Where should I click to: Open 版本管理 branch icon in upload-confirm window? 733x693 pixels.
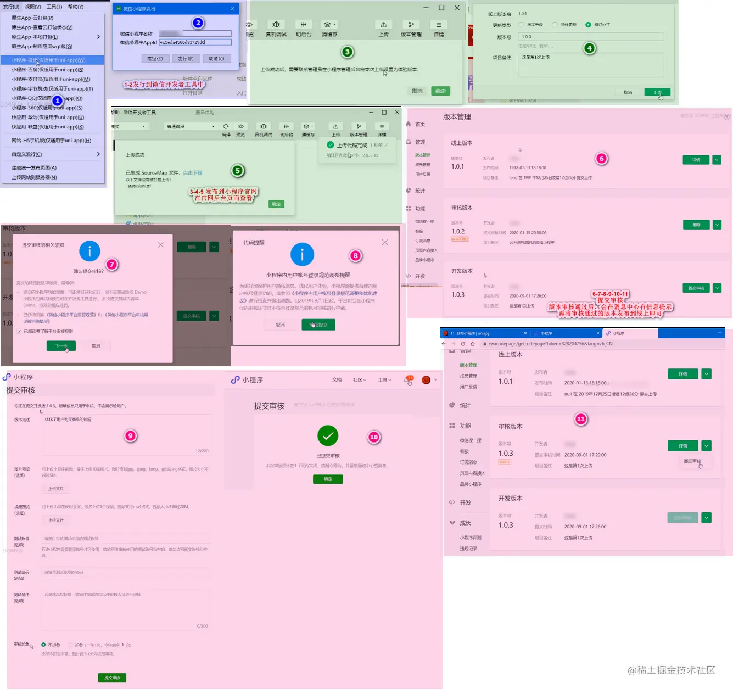411,24
